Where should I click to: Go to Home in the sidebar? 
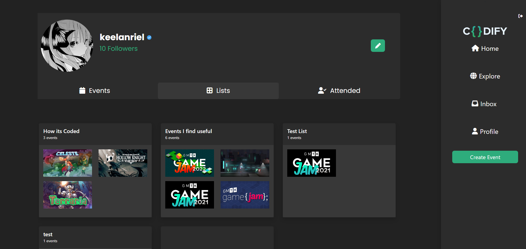[x=485, y=49]
